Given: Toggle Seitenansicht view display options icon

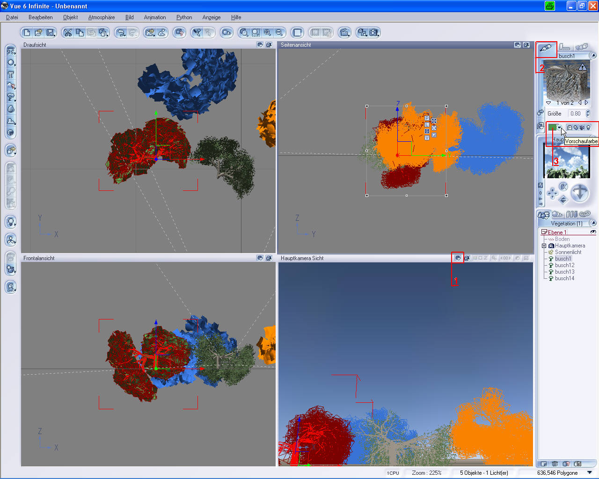Looking at the screenshot, I should [x=518, y=45].
